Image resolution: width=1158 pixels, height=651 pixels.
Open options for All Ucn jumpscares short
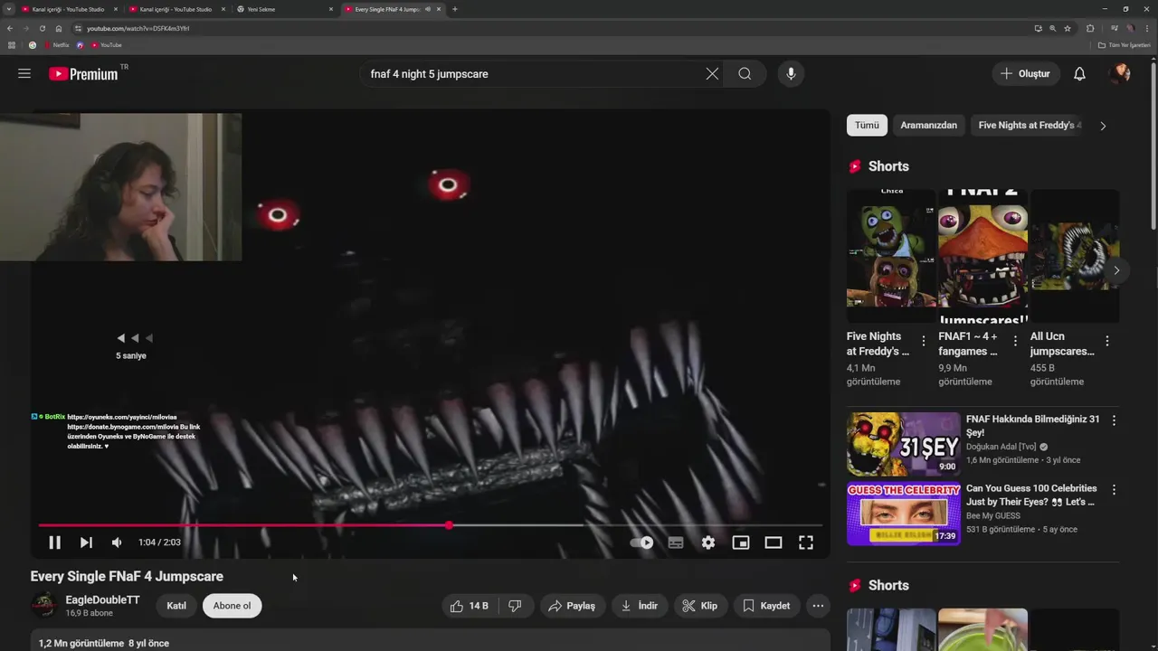(1107, 341)
